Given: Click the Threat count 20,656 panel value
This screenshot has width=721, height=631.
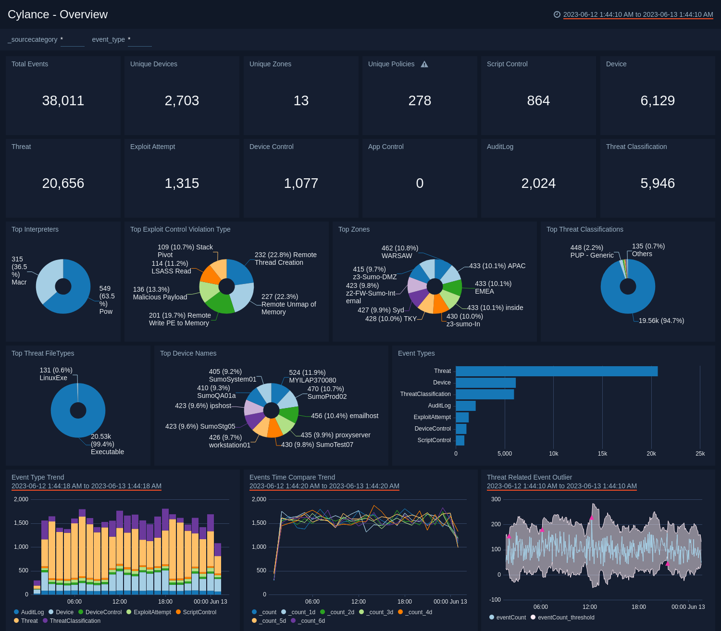Looking at the screenshot, I should [63, 183].
